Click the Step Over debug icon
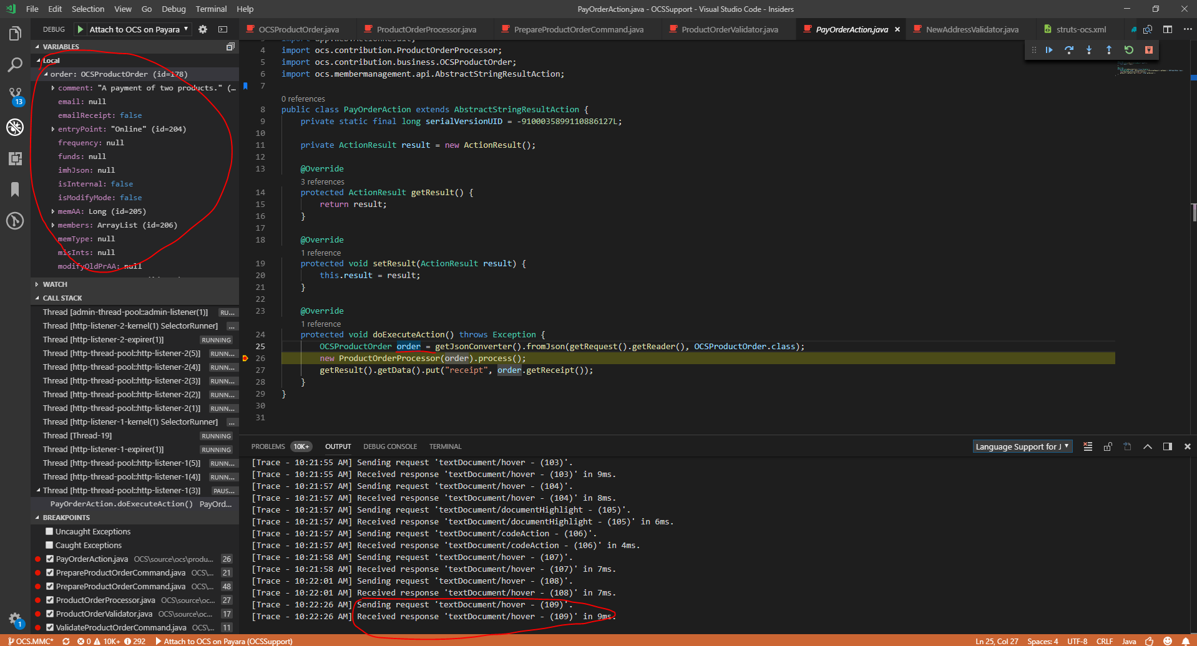The image size is (1197, 646). click(x=1069, y=50)
